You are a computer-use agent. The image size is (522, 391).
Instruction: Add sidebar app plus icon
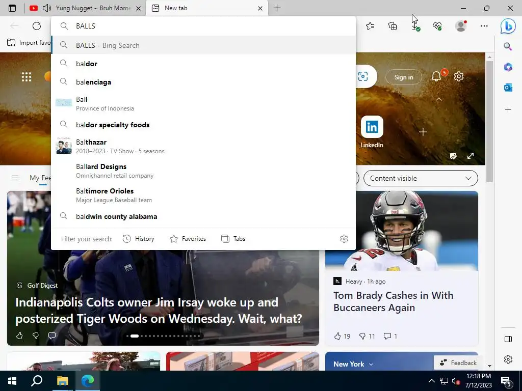[x=508, y=110]
